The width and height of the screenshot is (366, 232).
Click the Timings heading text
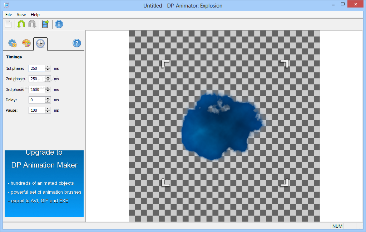[14, 57]
